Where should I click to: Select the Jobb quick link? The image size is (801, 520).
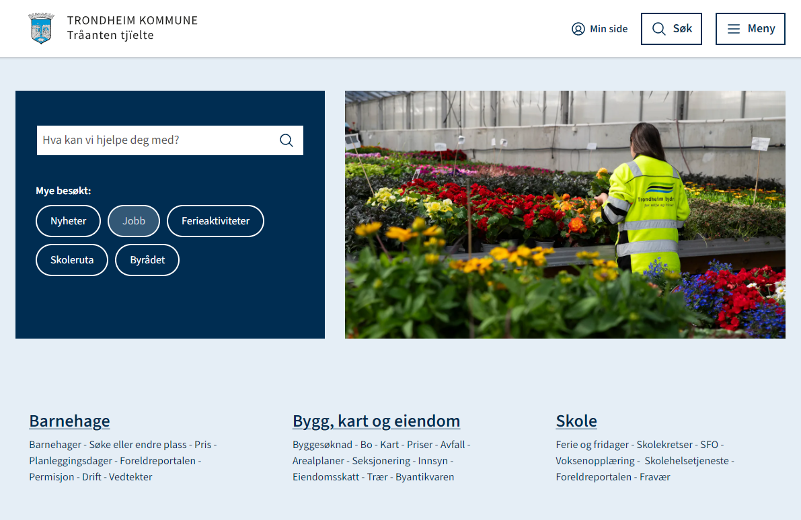coord(134,221)
